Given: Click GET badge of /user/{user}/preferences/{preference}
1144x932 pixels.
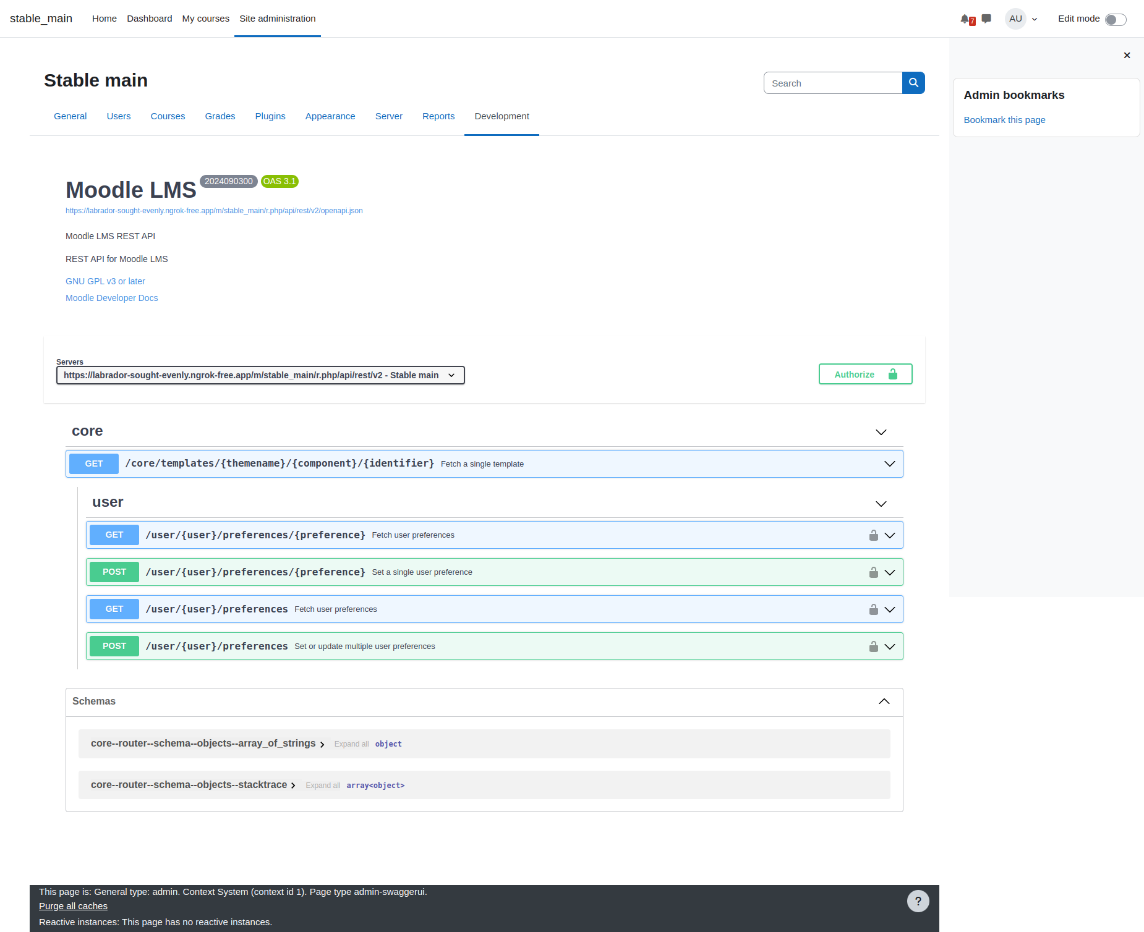Looking at the screenshot, I should [114, 535].
